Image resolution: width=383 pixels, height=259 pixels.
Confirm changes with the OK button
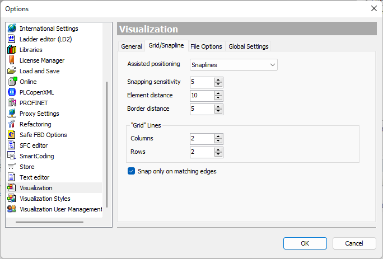[x=305, y=243]
